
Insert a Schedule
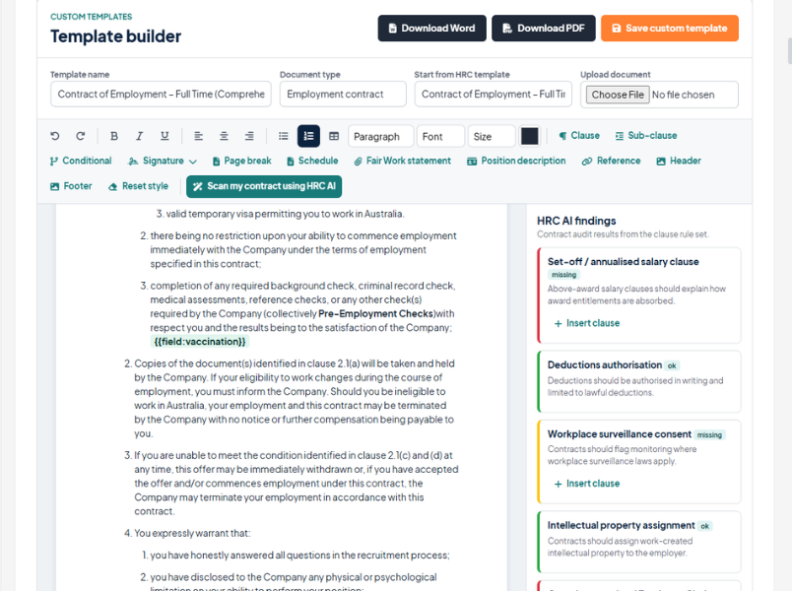point(312,161)
